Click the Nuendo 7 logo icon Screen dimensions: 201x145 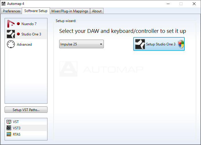point(11,24)
